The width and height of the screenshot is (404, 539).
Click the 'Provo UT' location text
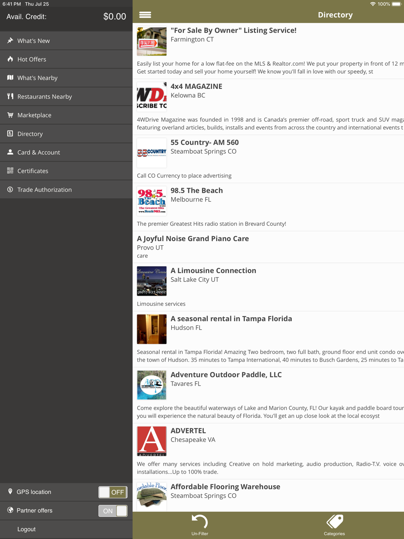click(x=150, y=247)
